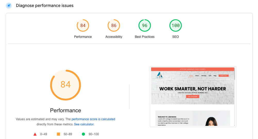Open the Performance 84 score gauge
The image size is (258, 139).
tap(83, 25)
